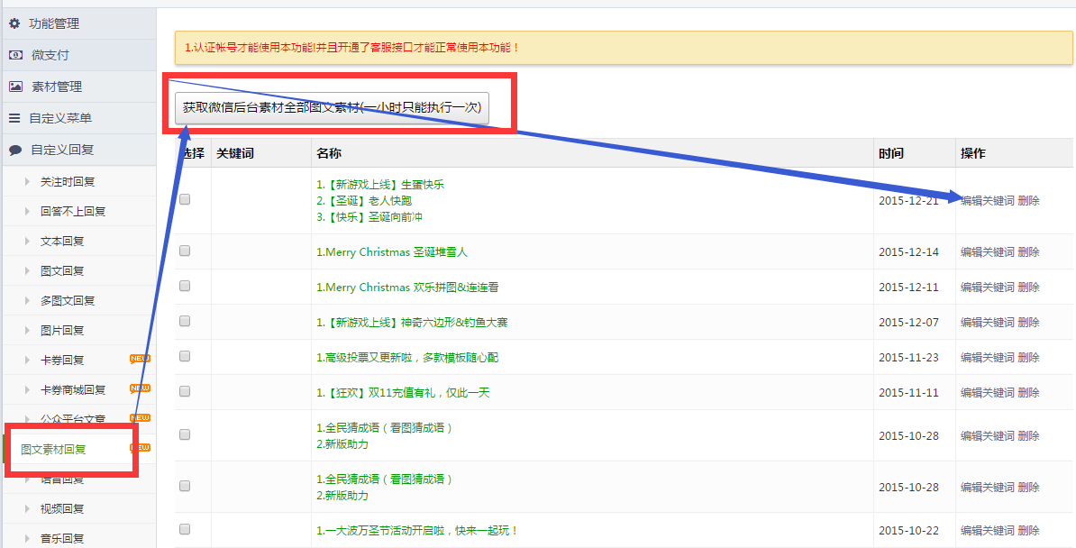
Task: Expand the triangle beside 图片回复
Action: (28, 331)
